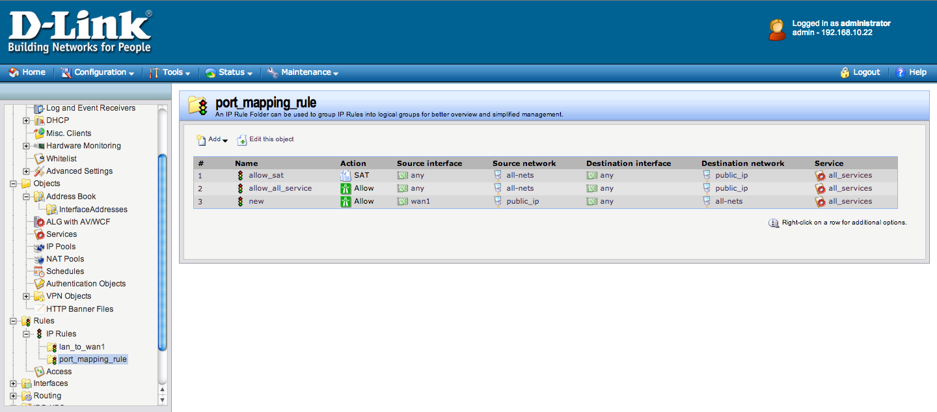Expand the VPN Objects node
Viewport: 937px width, 412px height.
pyautogui.click(x=26, y=296)
